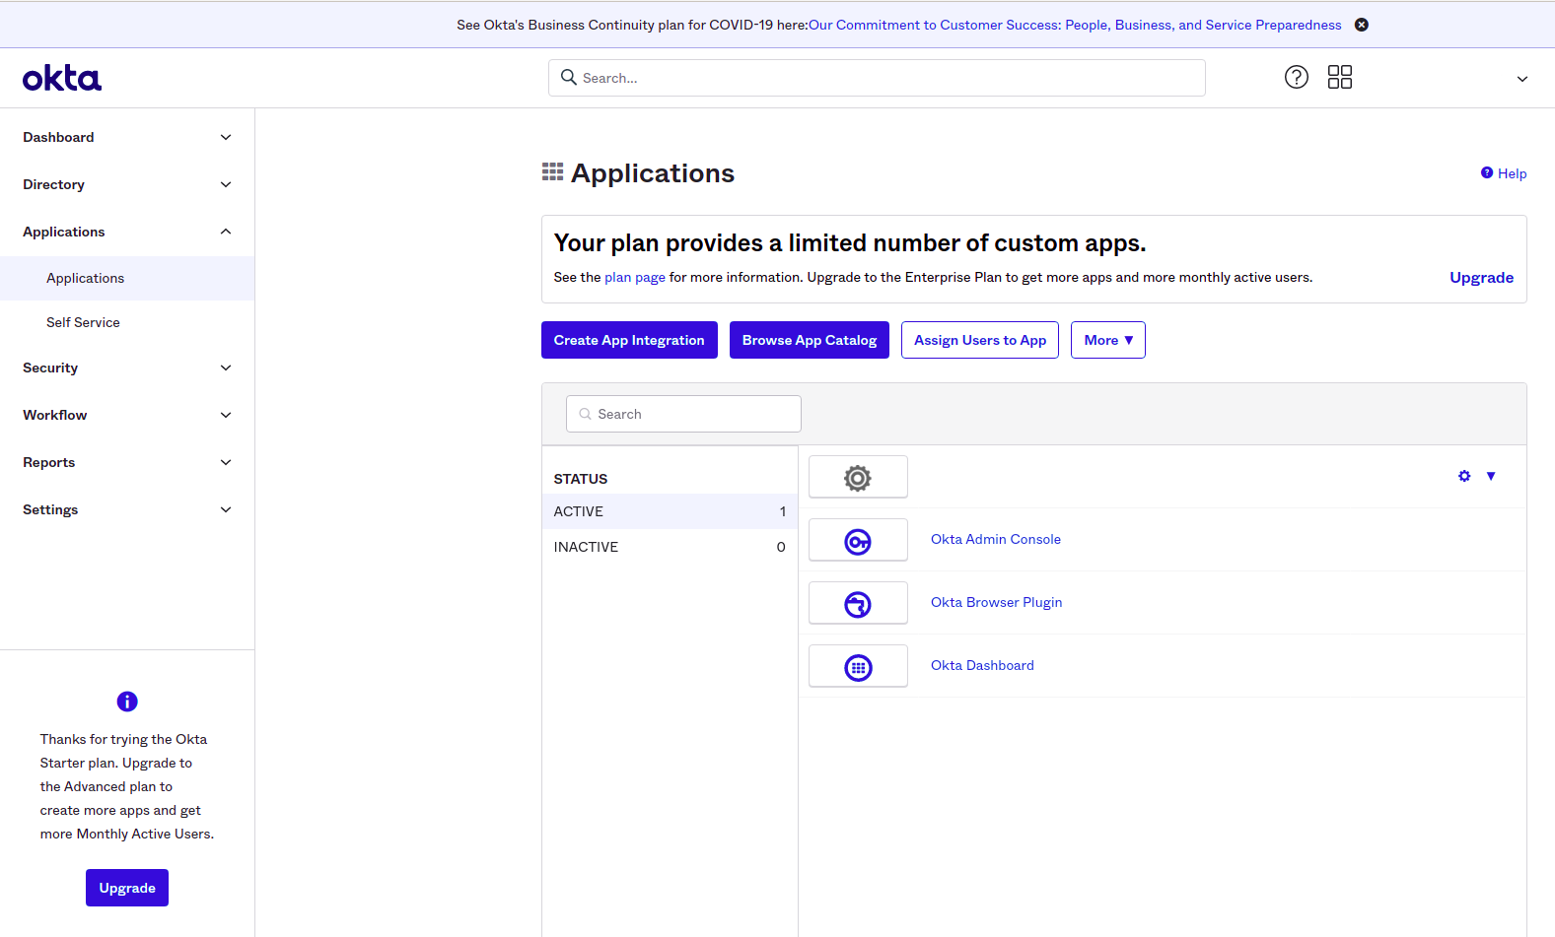Viewport: 1555px width, 937px height.
Task: Click the Okta Admin Console key icon
Action: click(x=858, y=541)
